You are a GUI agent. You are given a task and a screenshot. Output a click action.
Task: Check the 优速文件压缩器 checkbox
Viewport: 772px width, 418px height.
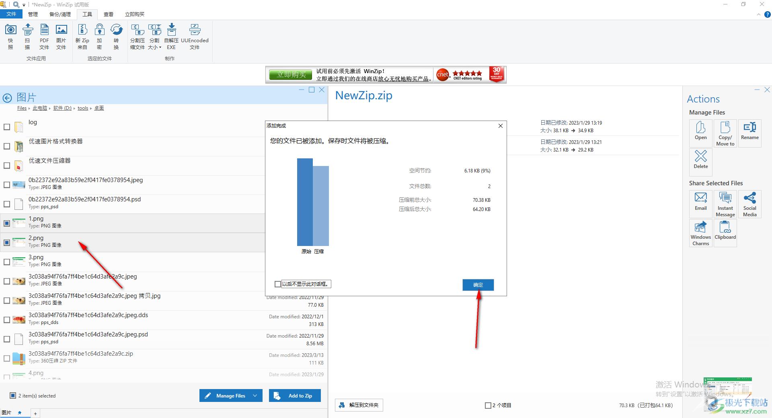tap(7, 166)
